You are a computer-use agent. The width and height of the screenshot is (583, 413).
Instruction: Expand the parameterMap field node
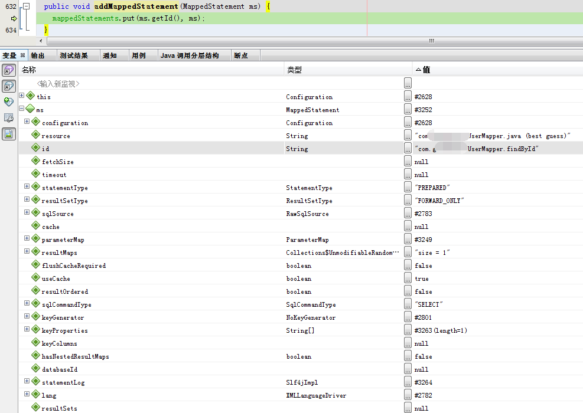point(27,238)
